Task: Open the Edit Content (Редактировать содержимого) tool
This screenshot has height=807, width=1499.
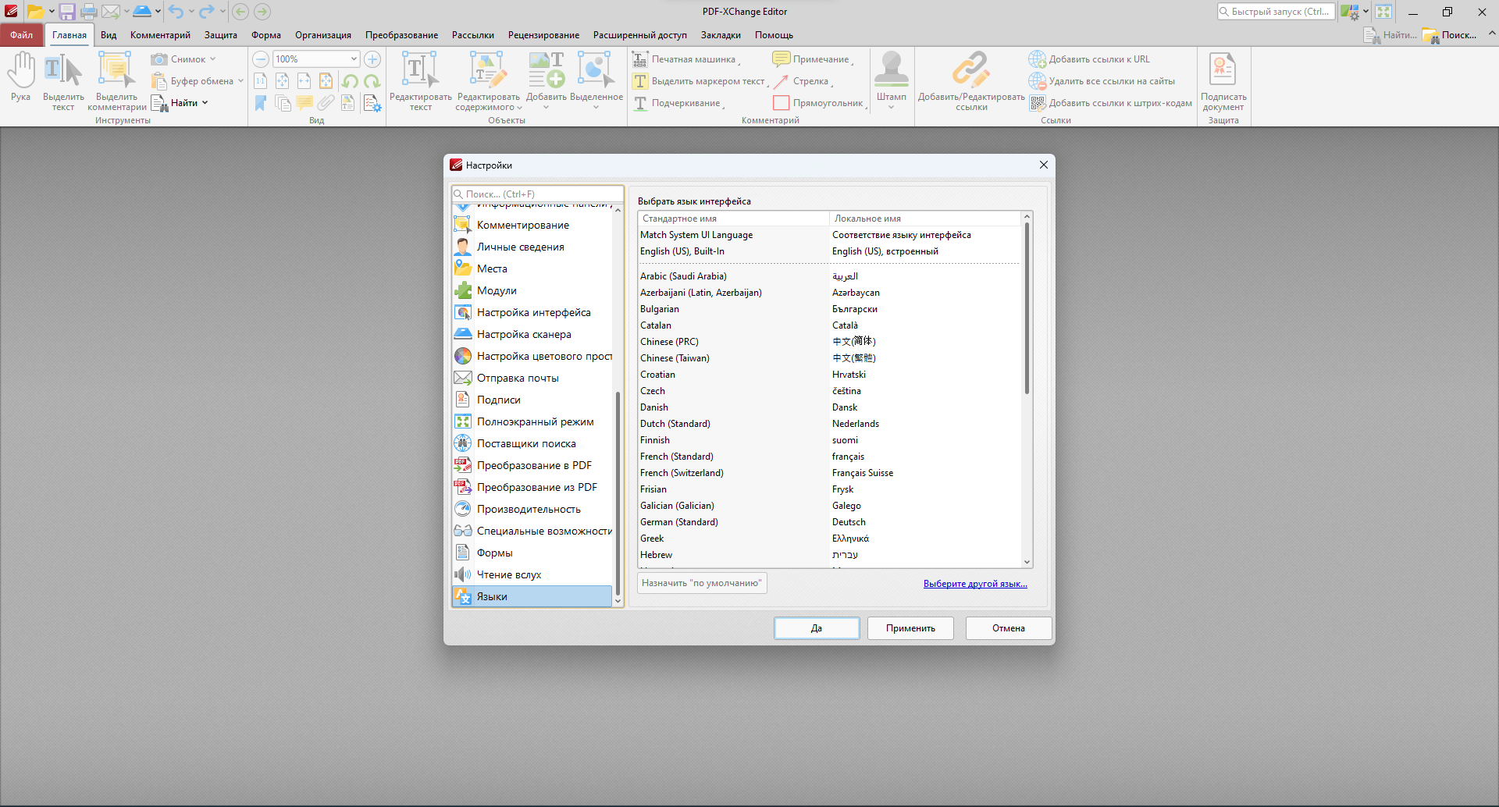Action: pyautogui.click(x=488, y=80)
